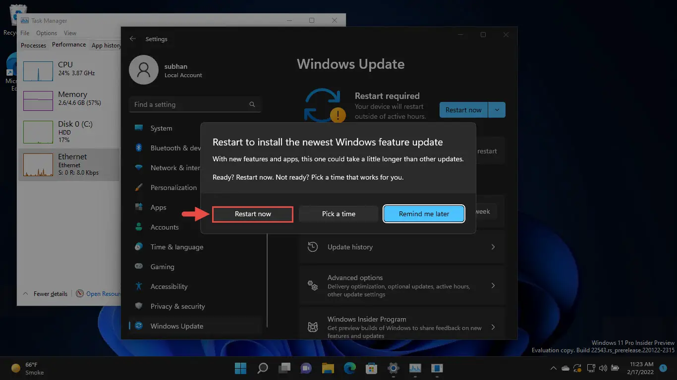Switch to the Performance tab in Task Manager
The image size is (677, 380).
(69, 45)
